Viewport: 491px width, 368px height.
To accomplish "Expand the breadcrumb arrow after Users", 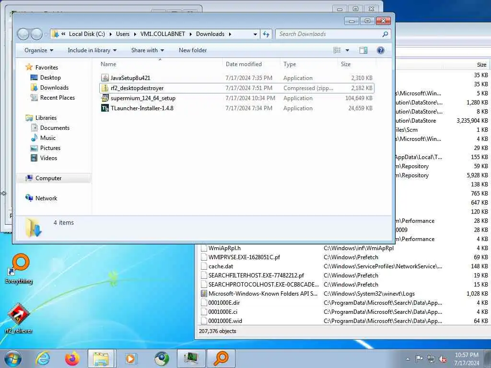I will click(x=135, y=34).
